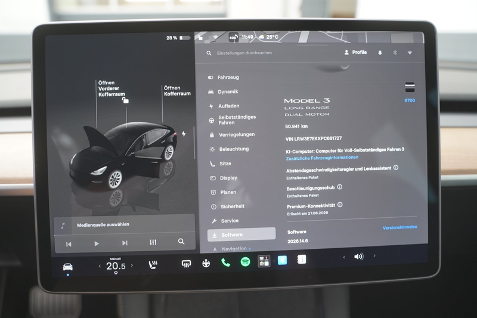The image size is (477, 318).
Task: Tap the 28 % battery indicator
Action: coord(178,38)
